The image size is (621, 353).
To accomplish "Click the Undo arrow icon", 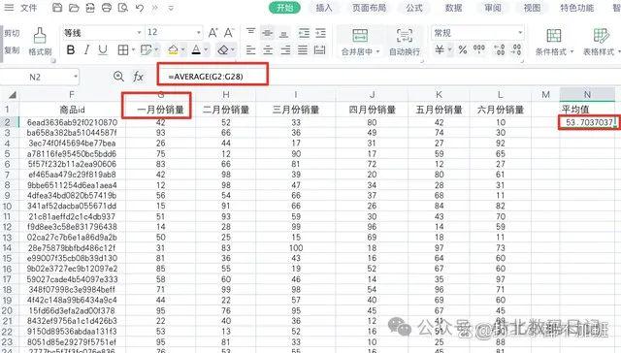I will pyautogui.click(x=140, y=8).
